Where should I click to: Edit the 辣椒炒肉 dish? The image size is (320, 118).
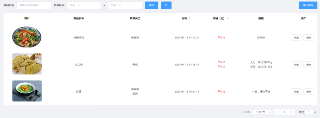coord(296,38)
